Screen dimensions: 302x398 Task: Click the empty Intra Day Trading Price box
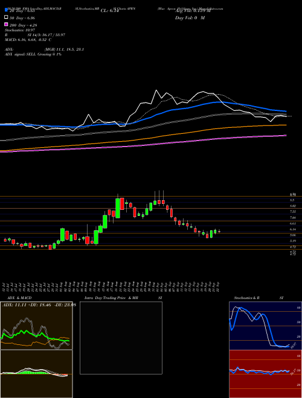point(121,338)
